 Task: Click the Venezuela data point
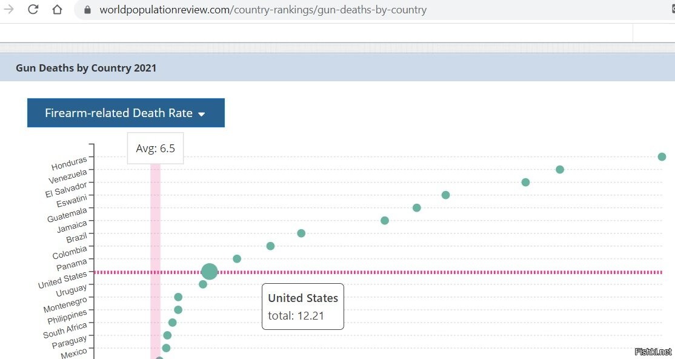pos(560,170)
